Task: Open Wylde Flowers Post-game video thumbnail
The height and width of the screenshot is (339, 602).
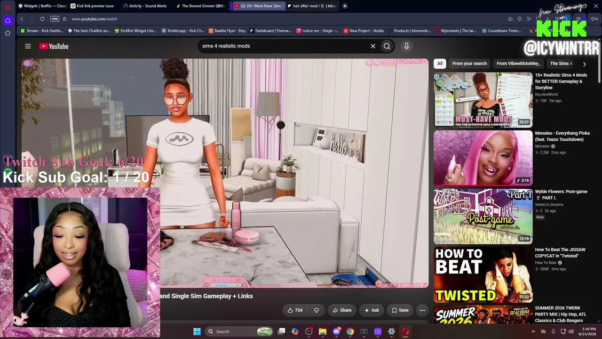Action: [x=483, y=216]
